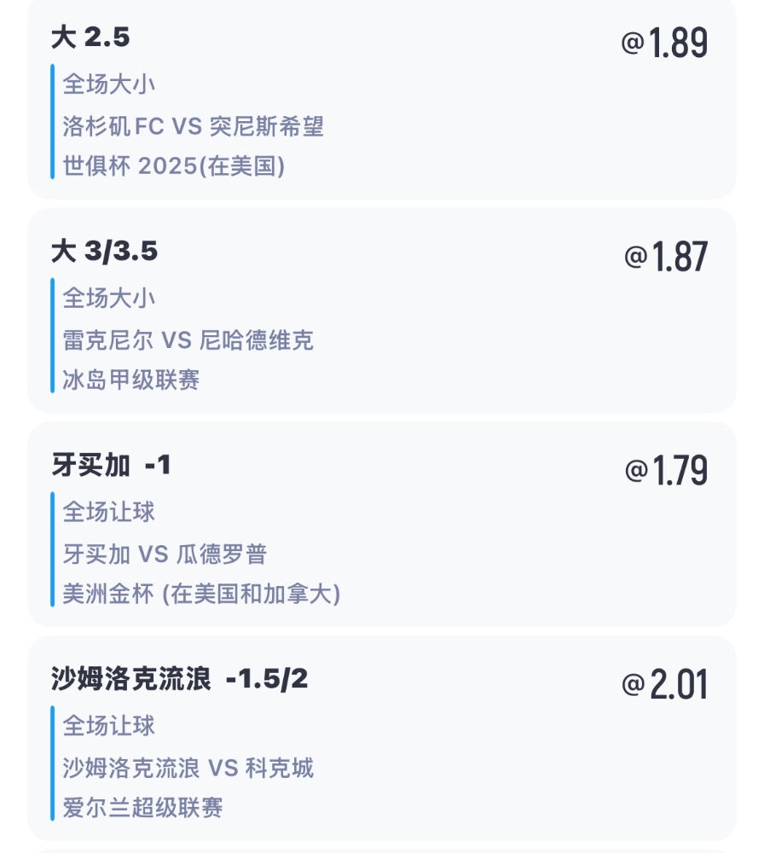Click the @1.87 odds value
Image resolution: width=764 pixels, height=853 pixels.
point(666,256)
